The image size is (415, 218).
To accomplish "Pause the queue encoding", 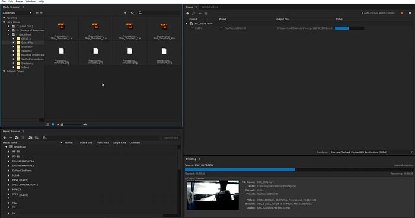I will pos(410,13).
